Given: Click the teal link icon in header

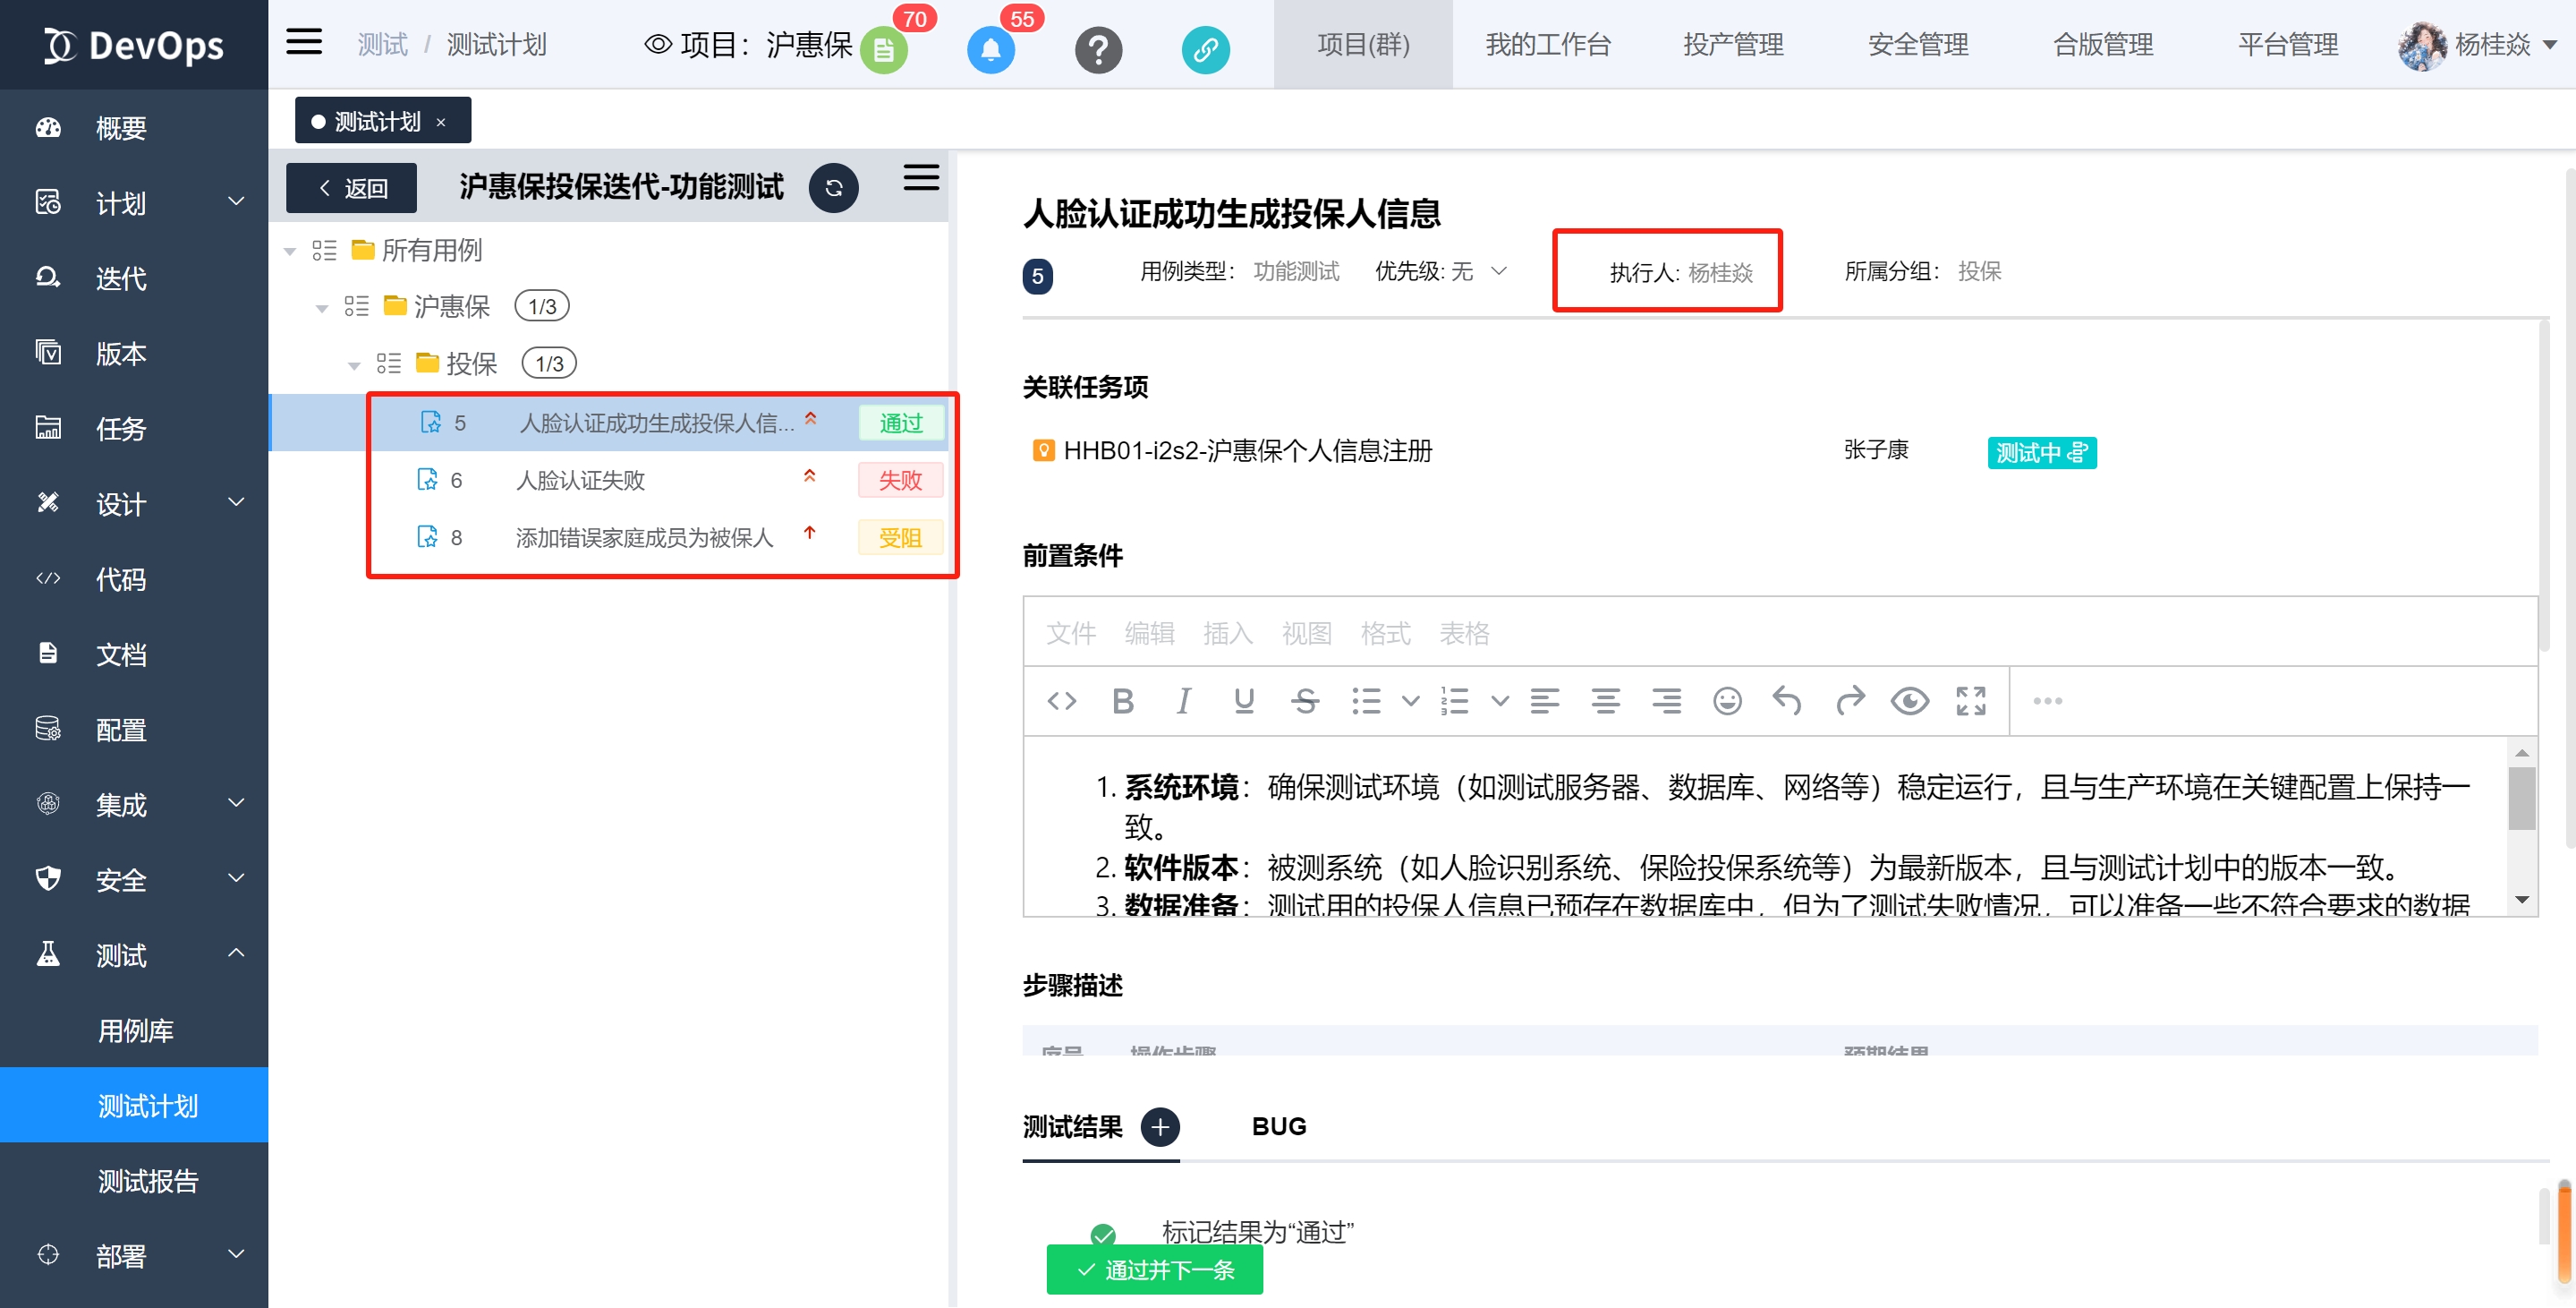Looking at the screenshot, I should click(x=1205, y=49).
